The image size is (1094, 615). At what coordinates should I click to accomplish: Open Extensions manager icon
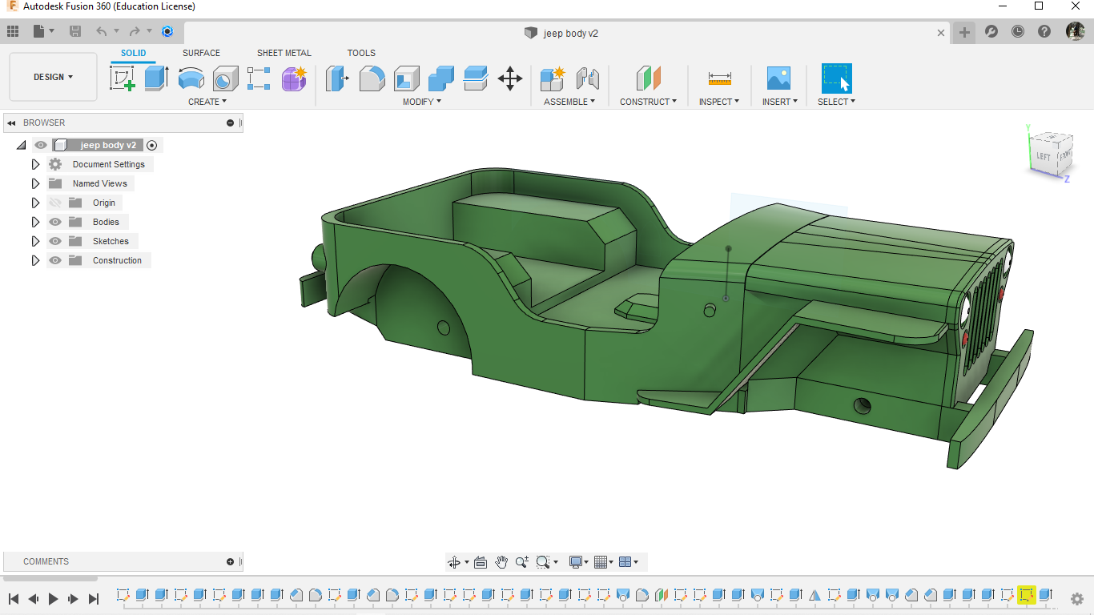(x=991, y=32)
